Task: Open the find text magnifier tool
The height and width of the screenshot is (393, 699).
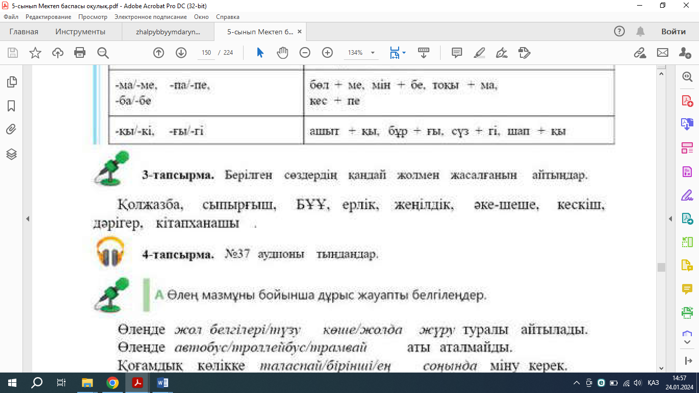Action: pyautogui.click(x=103, y=53)
